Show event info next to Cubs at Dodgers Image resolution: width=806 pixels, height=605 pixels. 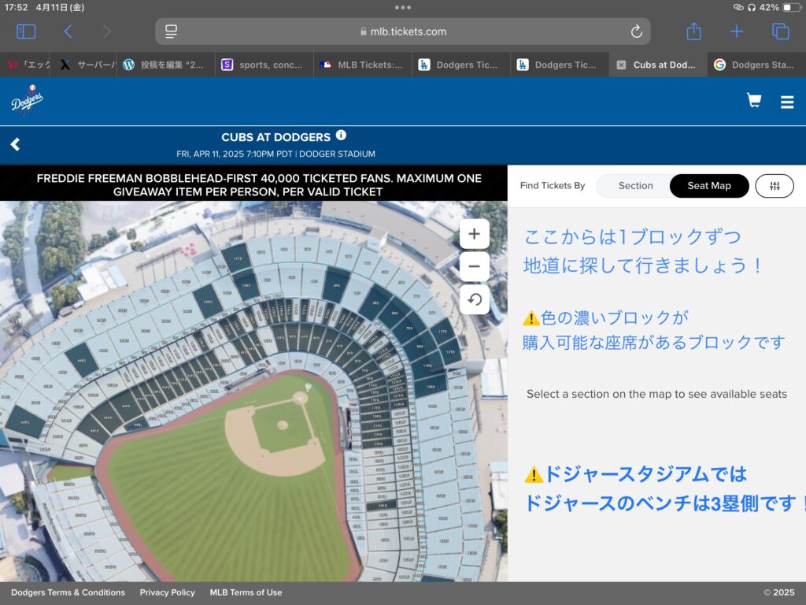[341, 135]
